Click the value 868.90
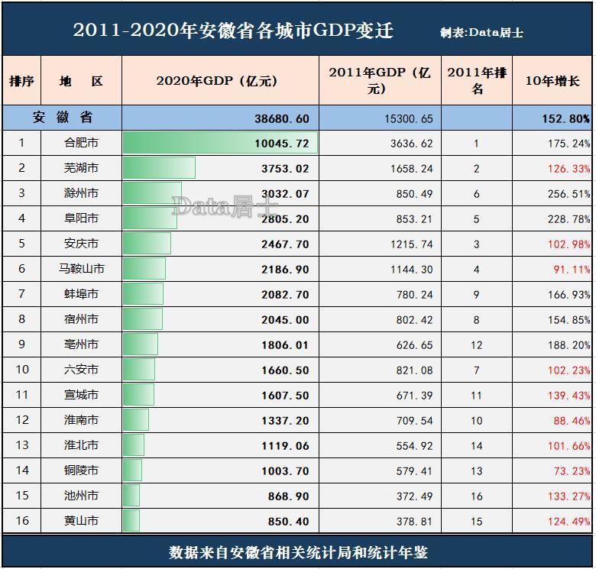The image size is (596, 569). 288,496
